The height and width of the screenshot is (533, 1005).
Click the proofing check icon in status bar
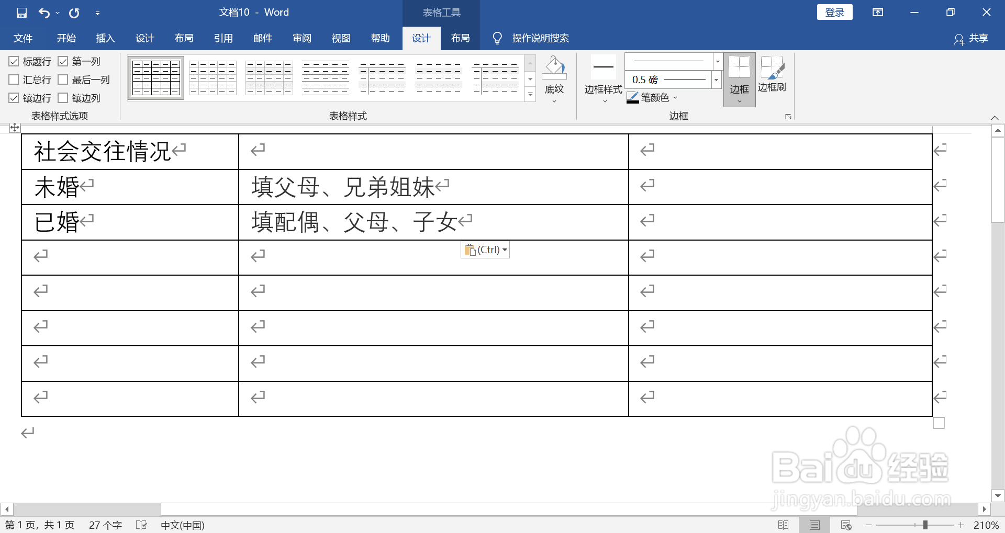click(x=141, y=525)
